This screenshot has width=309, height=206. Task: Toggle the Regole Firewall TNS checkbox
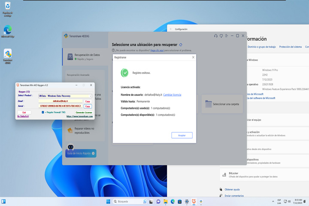[43, 112]
